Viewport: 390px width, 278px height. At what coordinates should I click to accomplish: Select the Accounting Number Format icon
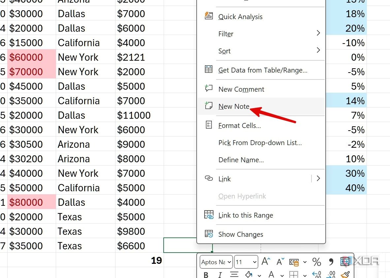tap(295, 262)
